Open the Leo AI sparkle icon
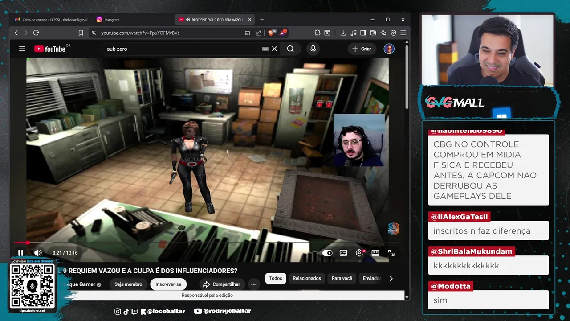The width and height of the screenshot is (570, 321). pos(383,33)
